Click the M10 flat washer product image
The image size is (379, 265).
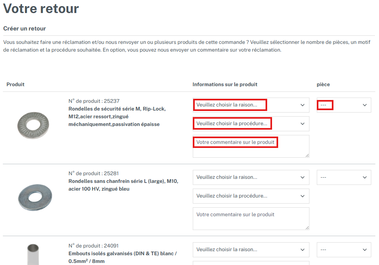click(x=35, y=198)
